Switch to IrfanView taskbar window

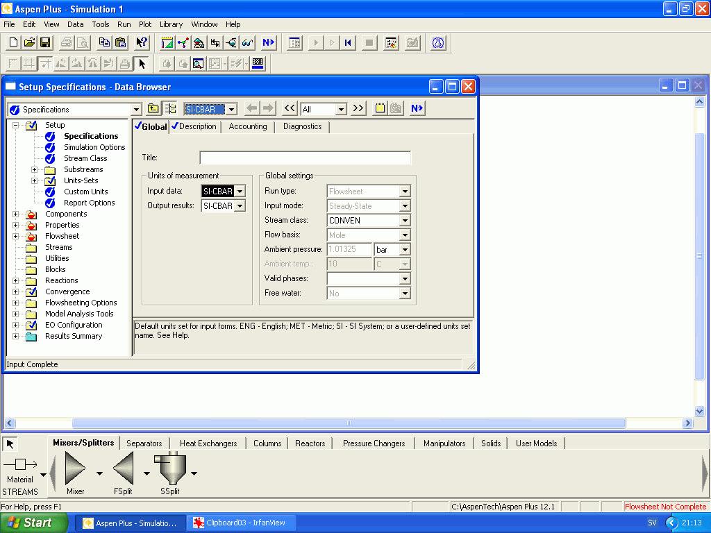click(241, 523)
